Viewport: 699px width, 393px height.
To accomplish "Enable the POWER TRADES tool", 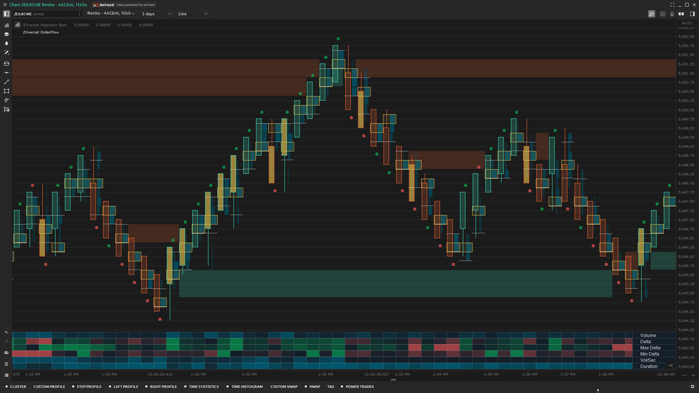I will pyautogui.click(x=357, y=386).
